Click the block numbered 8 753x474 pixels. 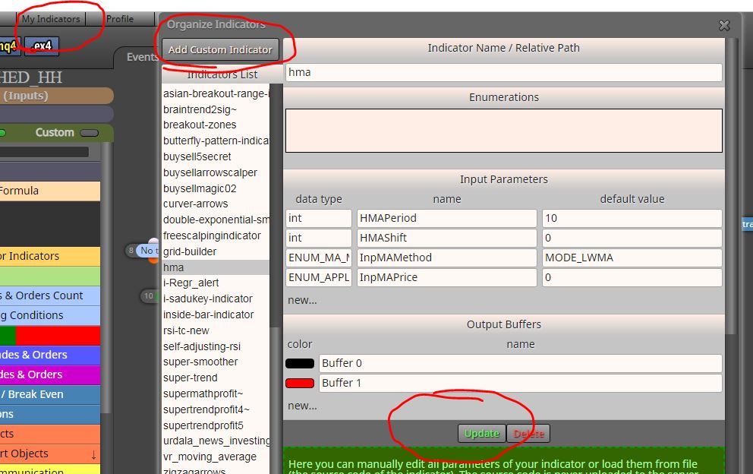click(x=142, y=251)
